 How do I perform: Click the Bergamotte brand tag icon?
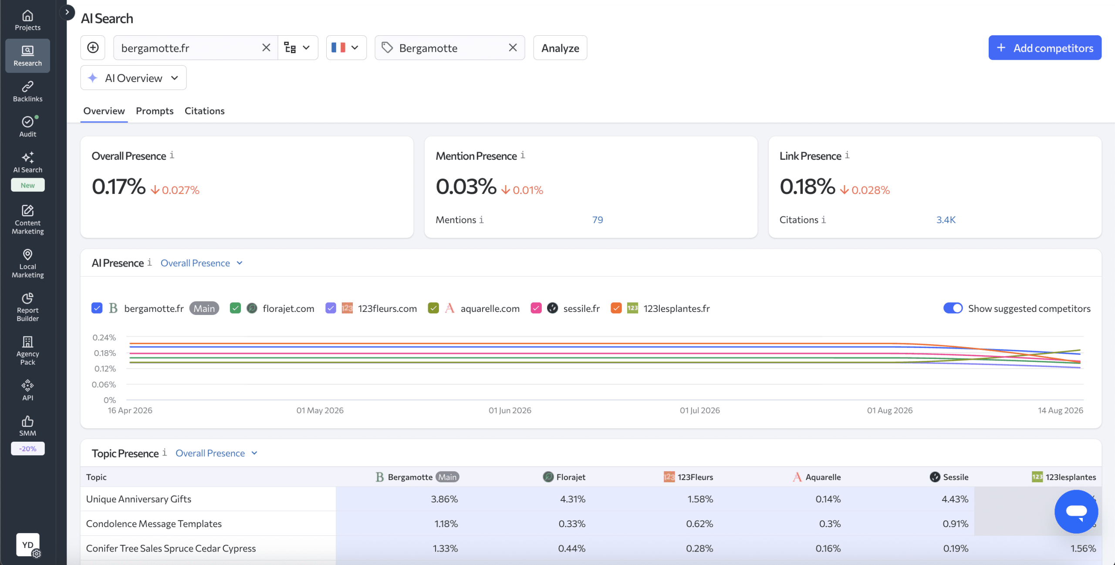click(387, 47)
